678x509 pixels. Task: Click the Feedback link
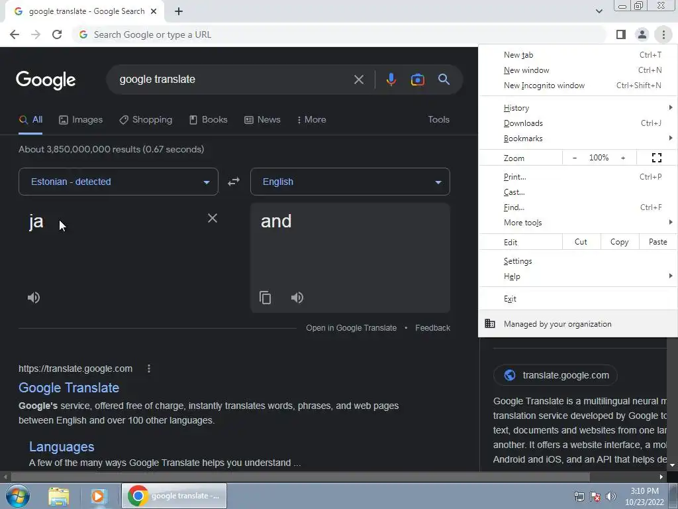[432, 328]
